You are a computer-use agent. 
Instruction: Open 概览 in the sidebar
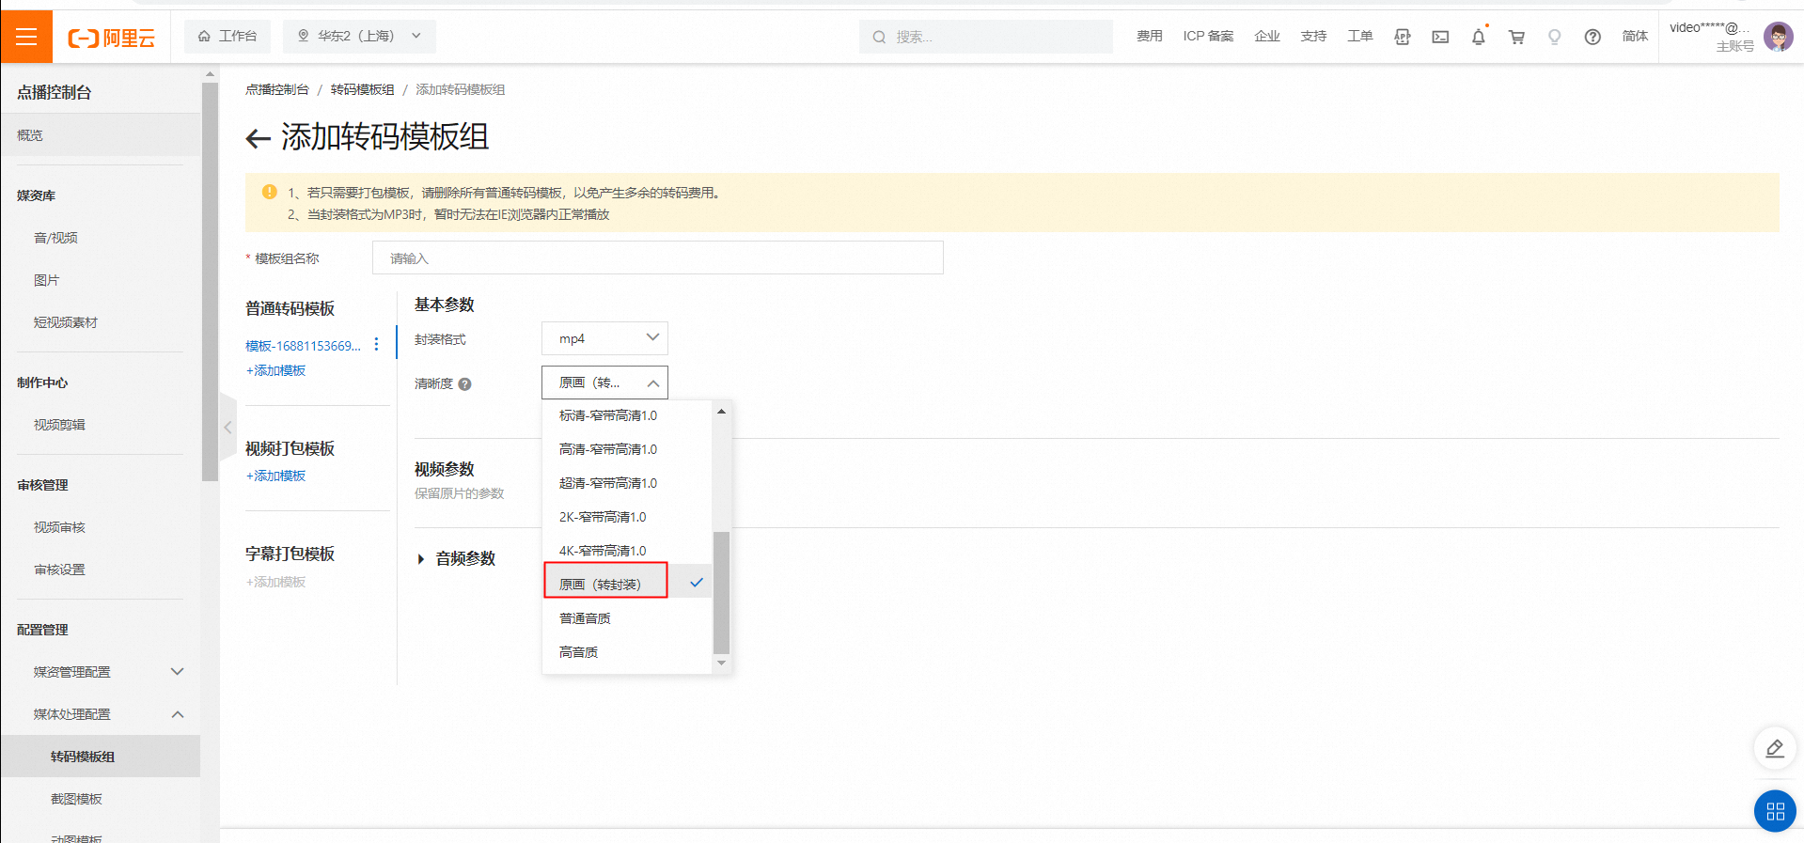tap(101, 135)
